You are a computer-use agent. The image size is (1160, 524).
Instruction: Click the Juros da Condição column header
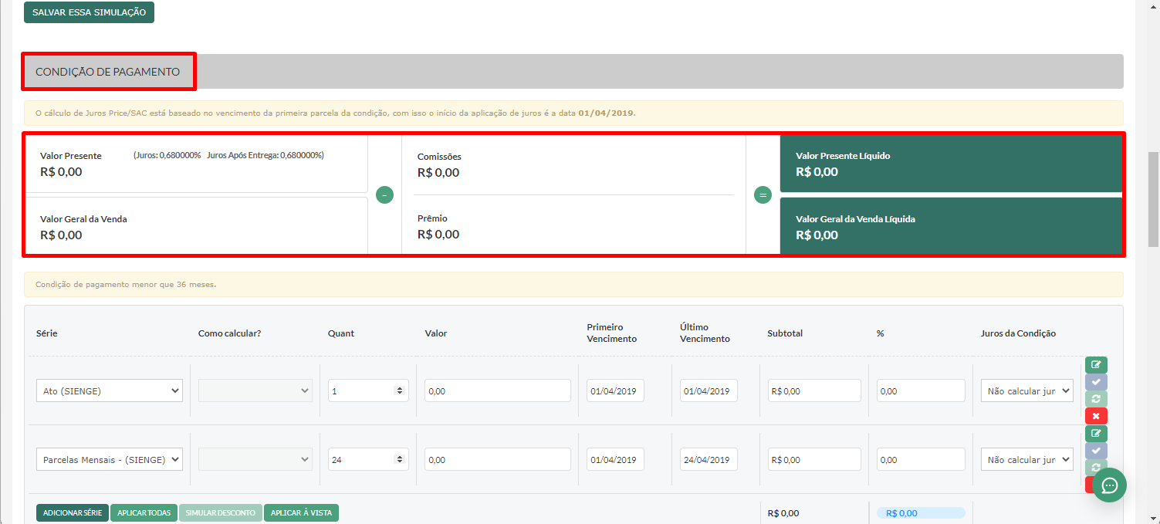[x=1018, y=333]
